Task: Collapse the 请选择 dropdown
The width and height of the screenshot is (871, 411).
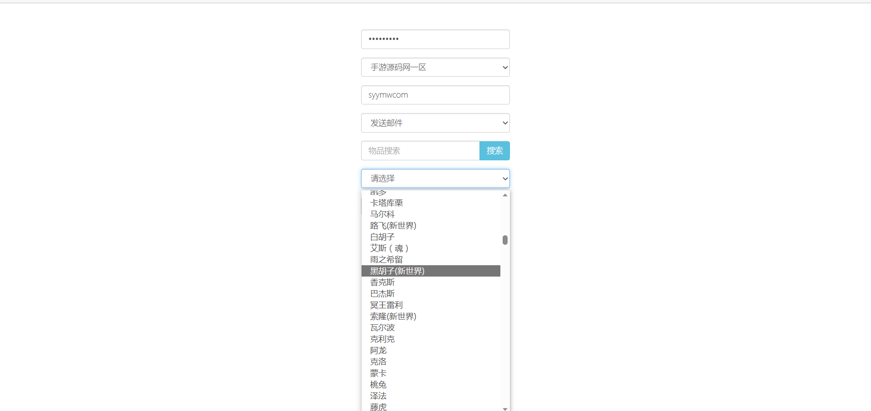Action: coord(435,178)
